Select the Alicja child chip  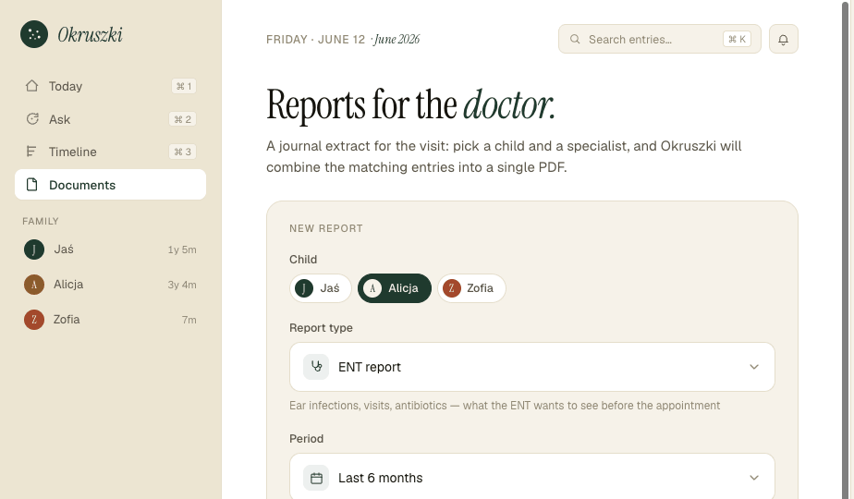pyautogui.click(x=395, y=288)
